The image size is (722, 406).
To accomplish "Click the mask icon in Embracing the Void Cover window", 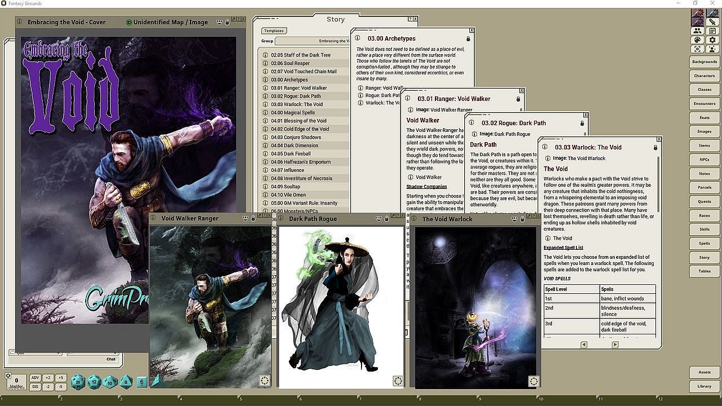I will pos(219,23).
